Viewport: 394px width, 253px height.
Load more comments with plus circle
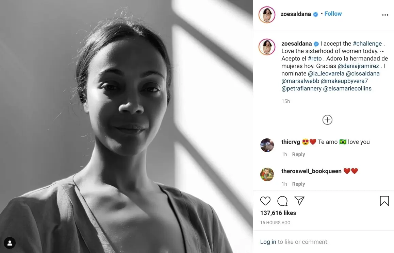click(327, 120)
